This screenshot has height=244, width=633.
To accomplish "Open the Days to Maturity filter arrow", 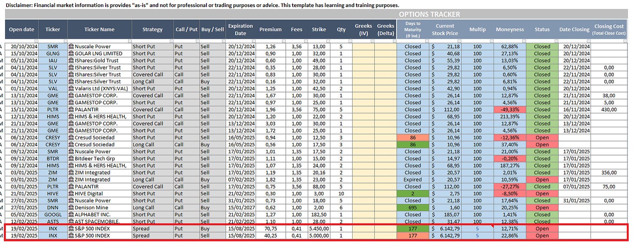I will click(426, 41).
